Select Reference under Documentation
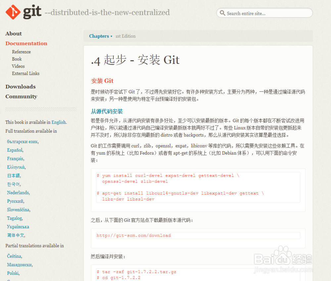The width and height of the screenshot is (331, 281). tap(21, 52)
